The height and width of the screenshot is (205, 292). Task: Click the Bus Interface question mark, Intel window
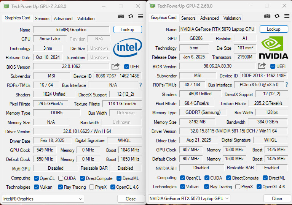pyautogui.click(x=140, y=85)
